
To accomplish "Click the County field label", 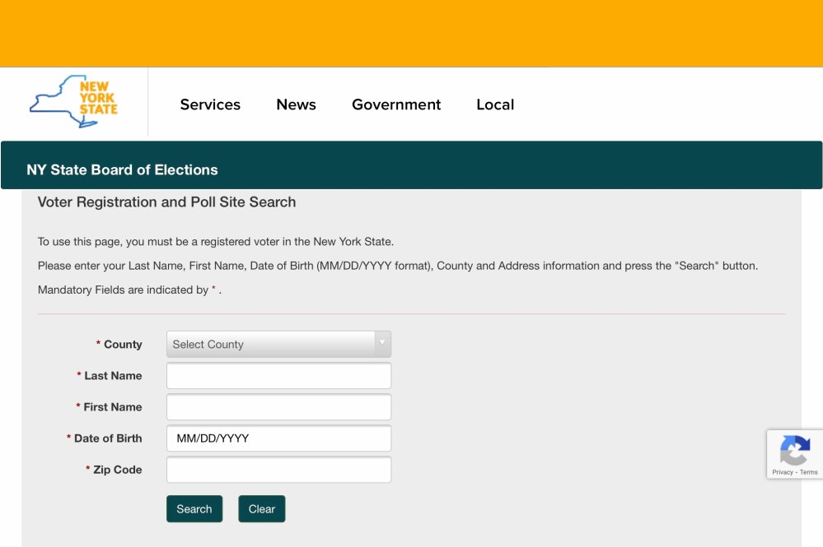I will pos(123,345).
